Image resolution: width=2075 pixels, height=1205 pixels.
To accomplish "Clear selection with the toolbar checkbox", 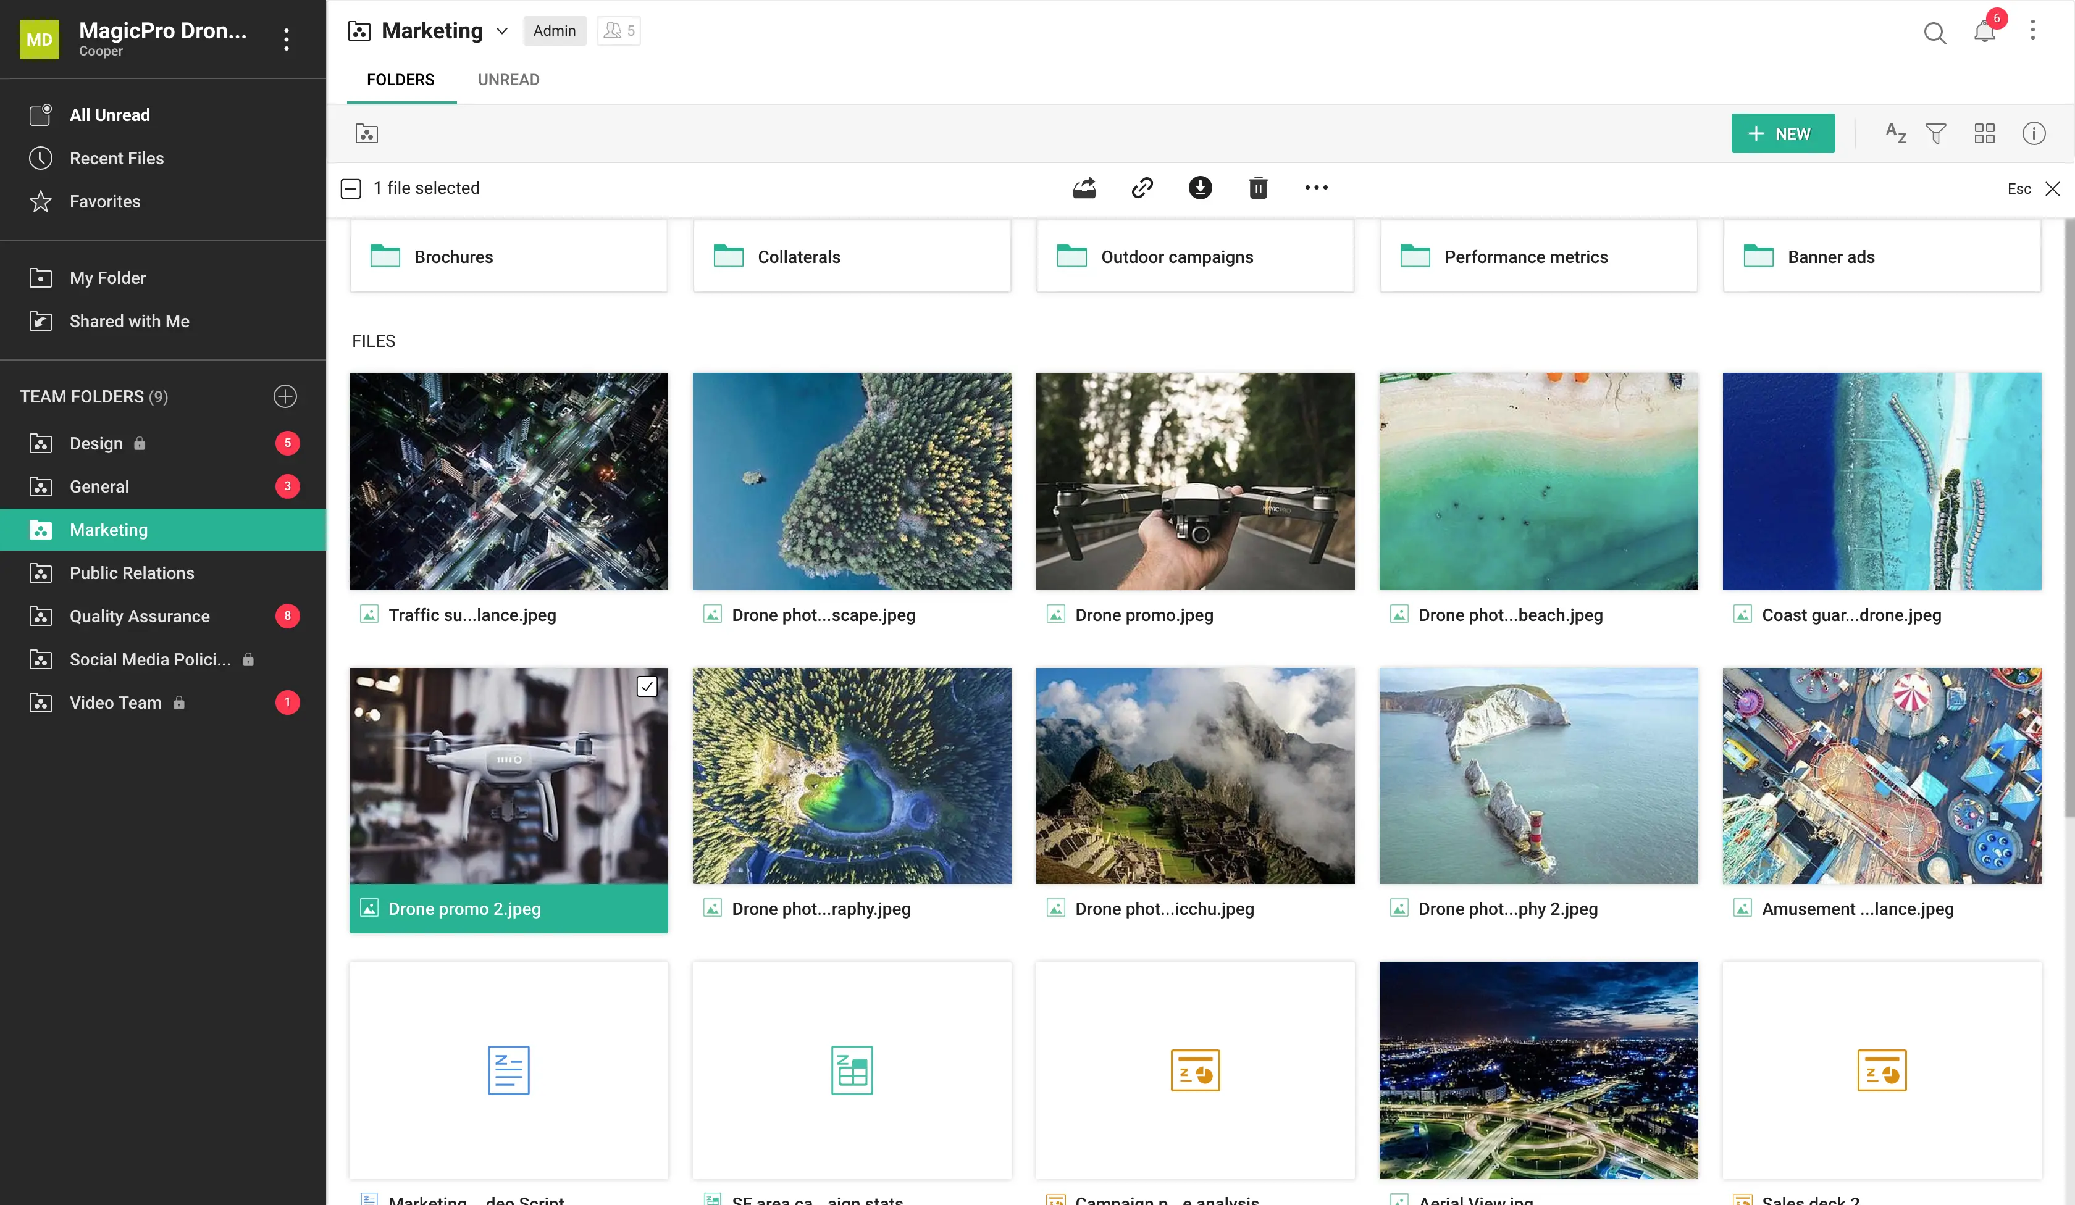I will click(350, 188).
